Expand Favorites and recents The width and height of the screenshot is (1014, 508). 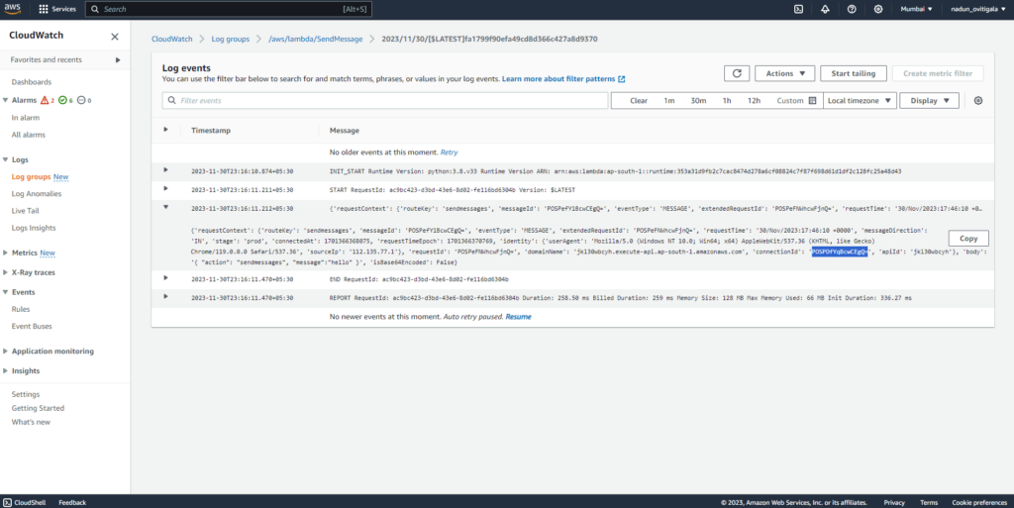point(118,60)
